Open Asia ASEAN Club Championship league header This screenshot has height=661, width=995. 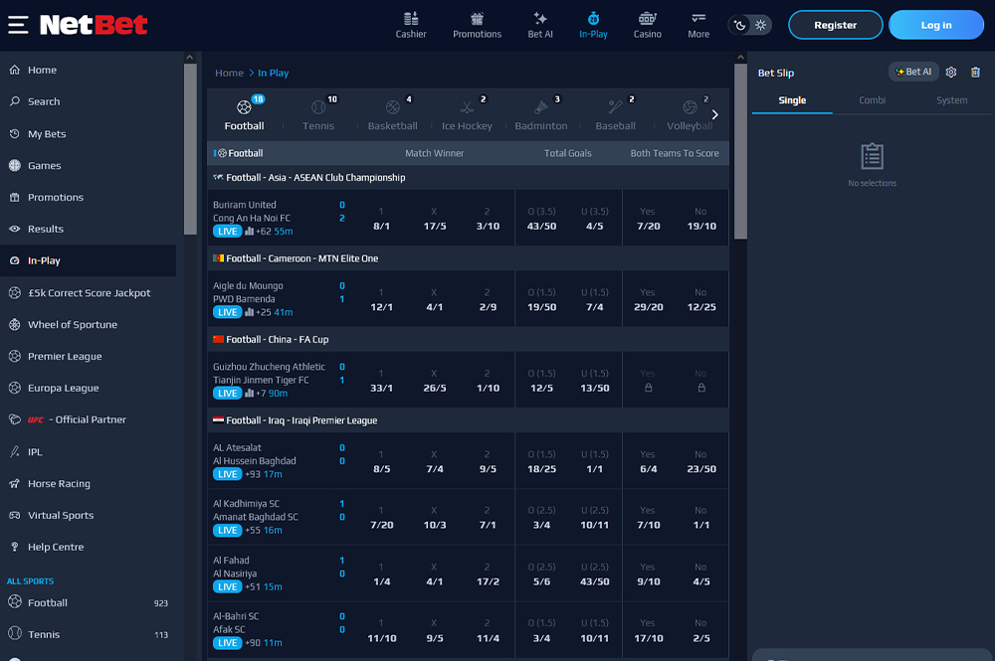point(469,178)
